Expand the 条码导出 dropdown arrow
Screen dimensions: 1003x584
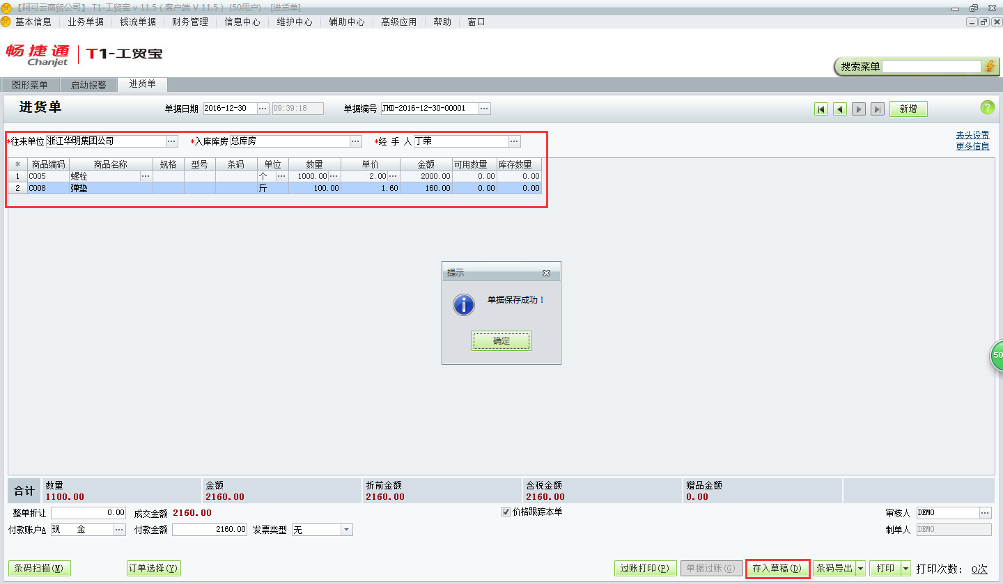[x=860, y=568]
